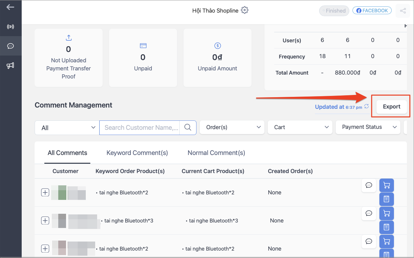The height and width of the screenshot is (258, 414).
Task: Open the Order(s) dropdown
Action: [232, 127]
